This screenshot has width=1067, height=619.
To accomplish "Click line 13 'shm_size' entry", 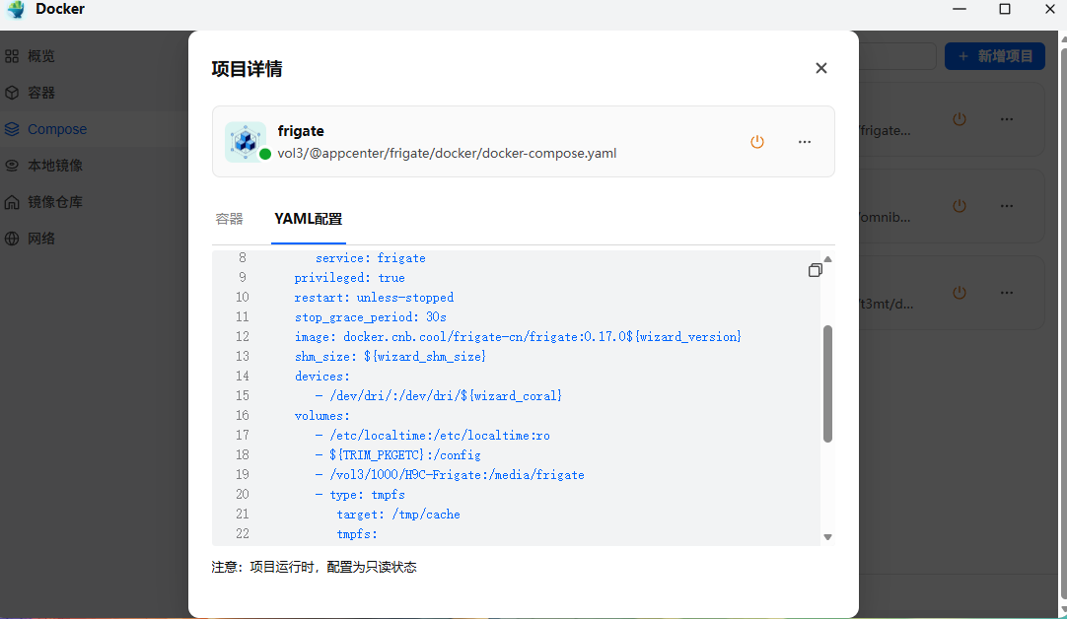I will click(390, 357).
